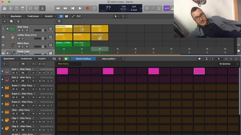
Task: Click the Coffee Shop (Finn) track icon
Action: [x=12, y=37]
